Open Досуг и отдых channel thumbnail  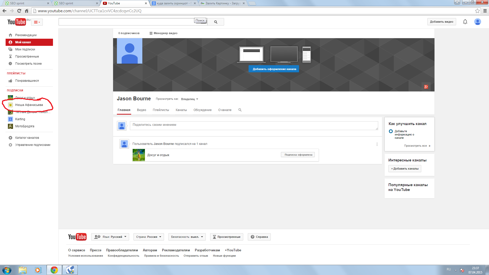(x=139, y=155)
